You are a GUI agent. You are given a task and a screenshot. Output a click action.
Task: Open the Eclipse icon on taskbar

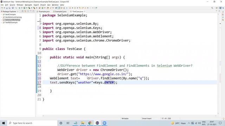[x=97, y=123]
